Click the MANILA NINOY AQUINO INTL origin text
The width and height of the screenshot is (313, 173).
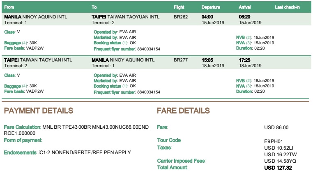[x=36, y=17]
